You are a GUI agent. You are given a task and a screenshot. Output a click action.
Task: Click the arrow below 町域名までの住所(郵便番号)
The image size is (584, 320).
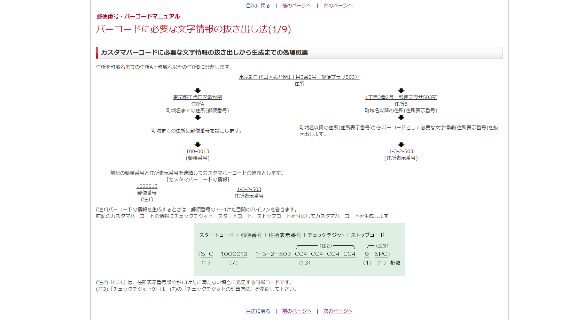click(198, 117)
